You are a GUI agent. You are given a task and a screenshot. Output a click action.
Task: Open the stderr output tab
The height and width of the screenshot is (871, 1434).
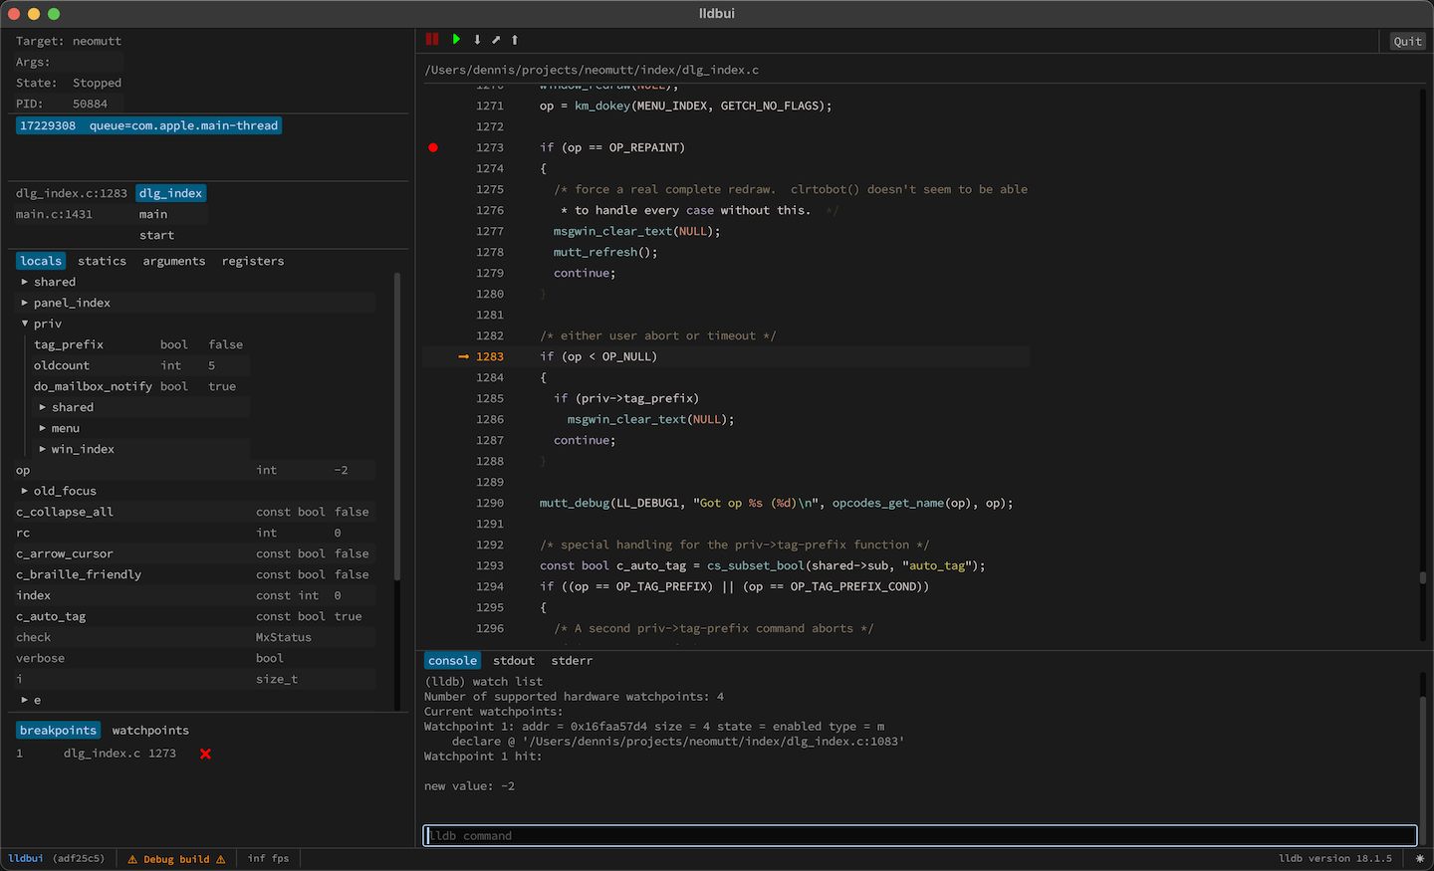click(572, 661)
